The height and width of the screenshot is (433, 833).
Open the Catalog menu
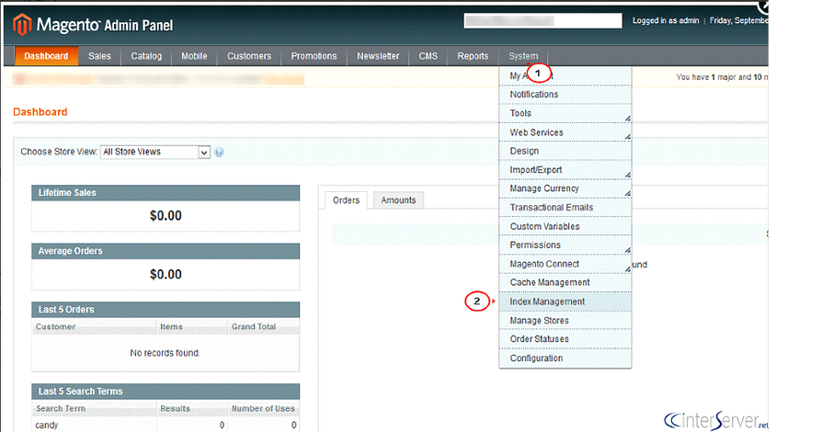tap(146, 56)
